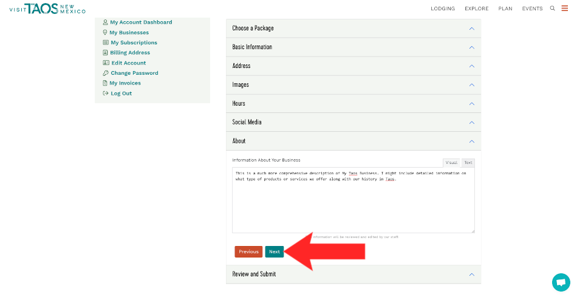Switch editor to the Text tab

[468, 163]
